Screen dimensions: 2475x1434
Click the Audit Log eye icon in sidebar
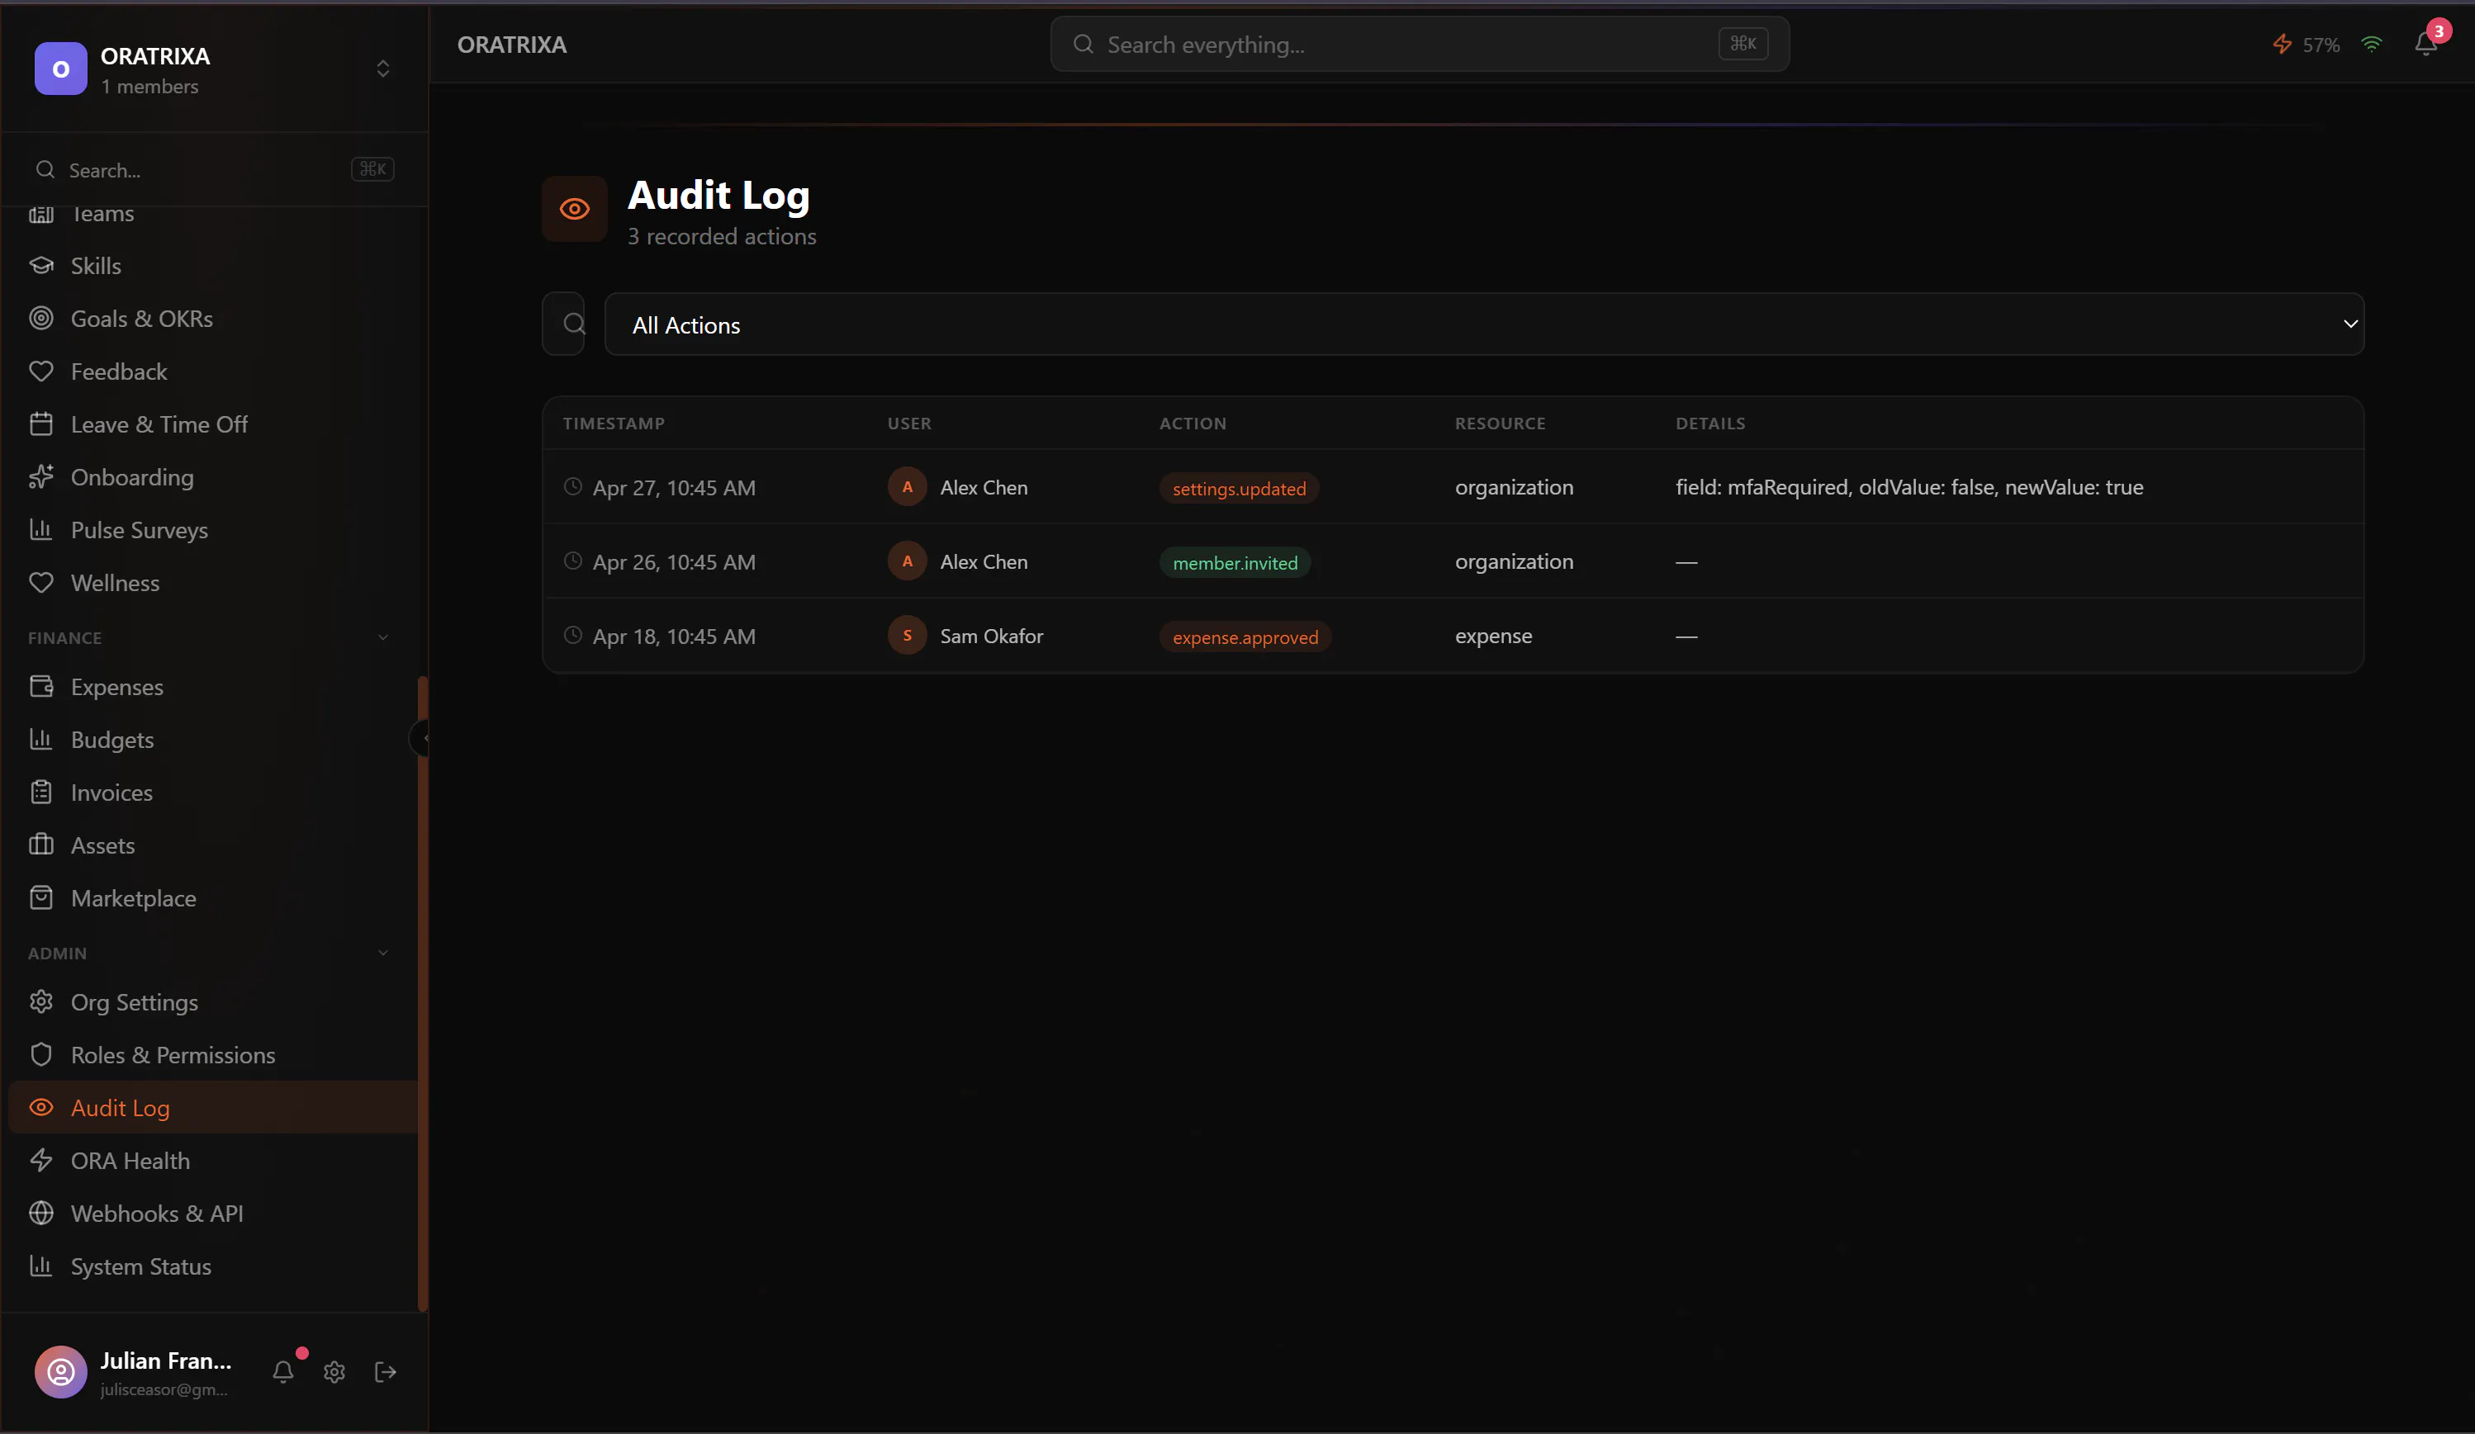coord(41,1108)
